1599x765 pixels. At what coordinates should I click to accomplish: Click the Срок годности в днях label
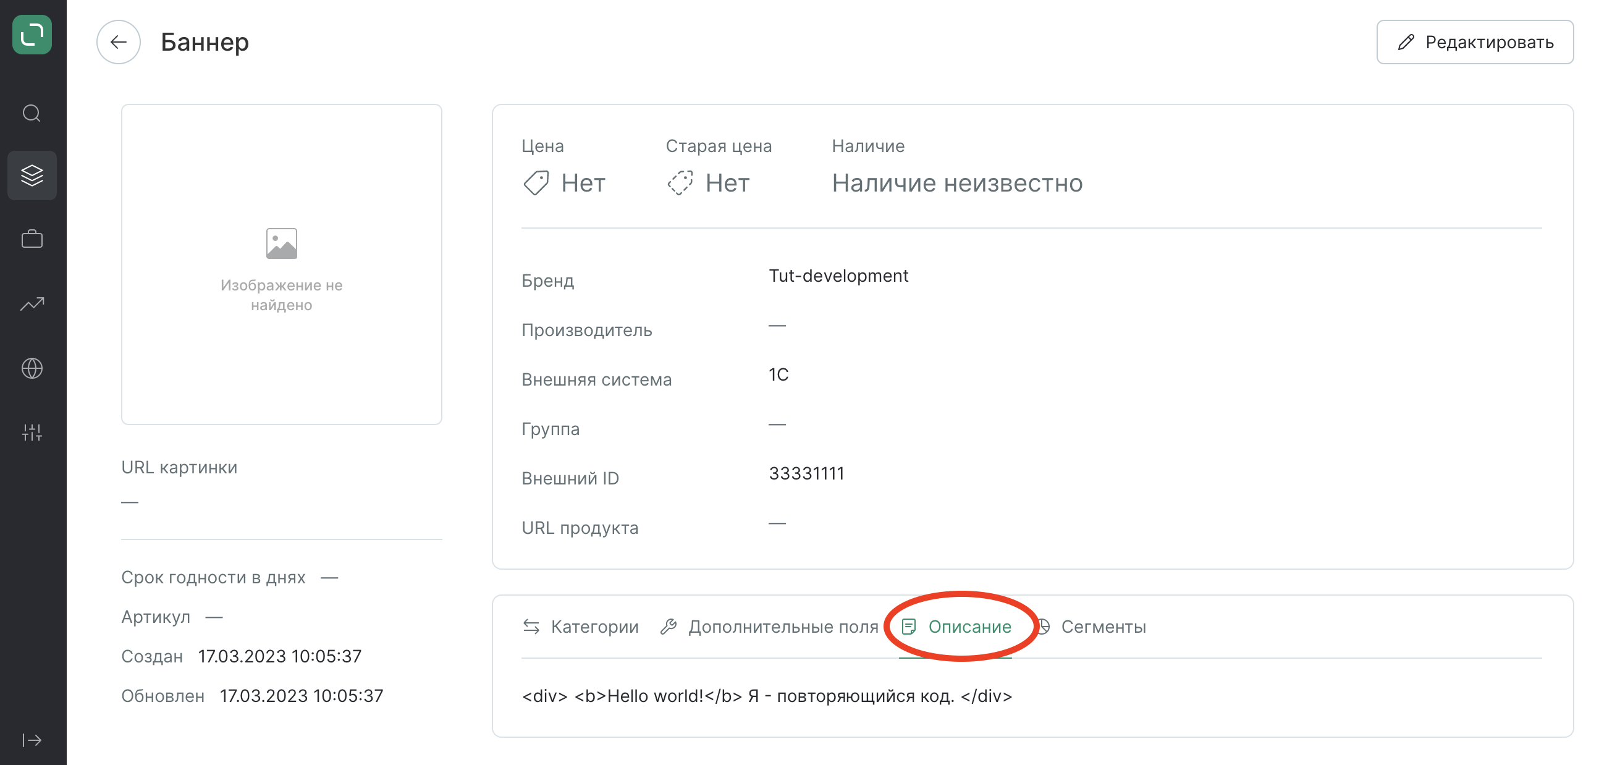coord(214,578)
